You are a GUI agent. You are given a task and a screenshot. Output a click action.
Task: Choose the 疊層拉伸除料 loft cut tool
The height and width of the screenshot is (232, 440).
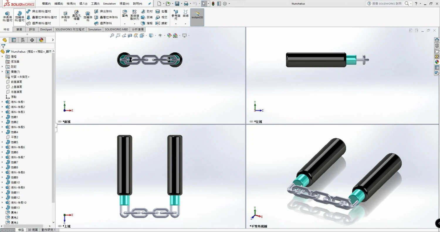pos(106,17)
